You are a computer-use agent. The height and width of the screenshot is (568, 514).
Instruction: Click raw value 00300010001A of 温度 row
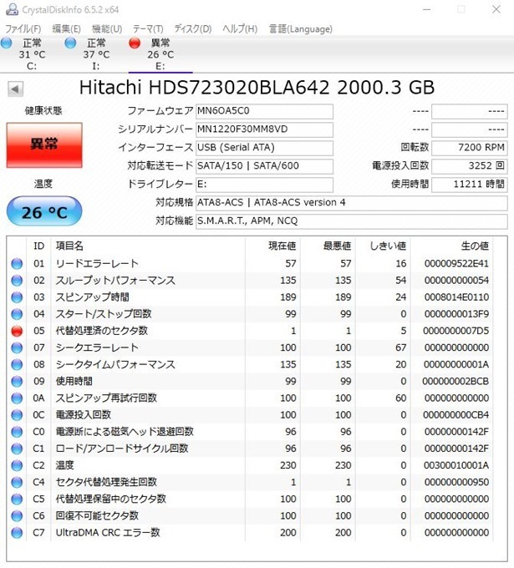tap(456, 465)
